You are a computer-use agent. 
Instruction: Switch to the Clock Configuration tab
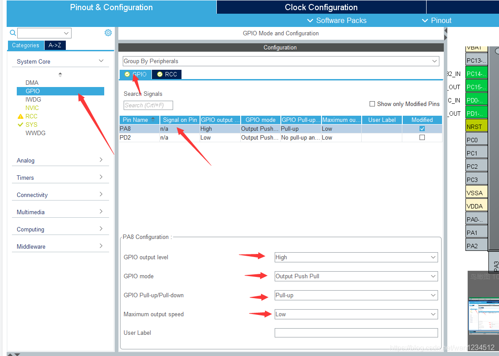click(x=321, y=7)
